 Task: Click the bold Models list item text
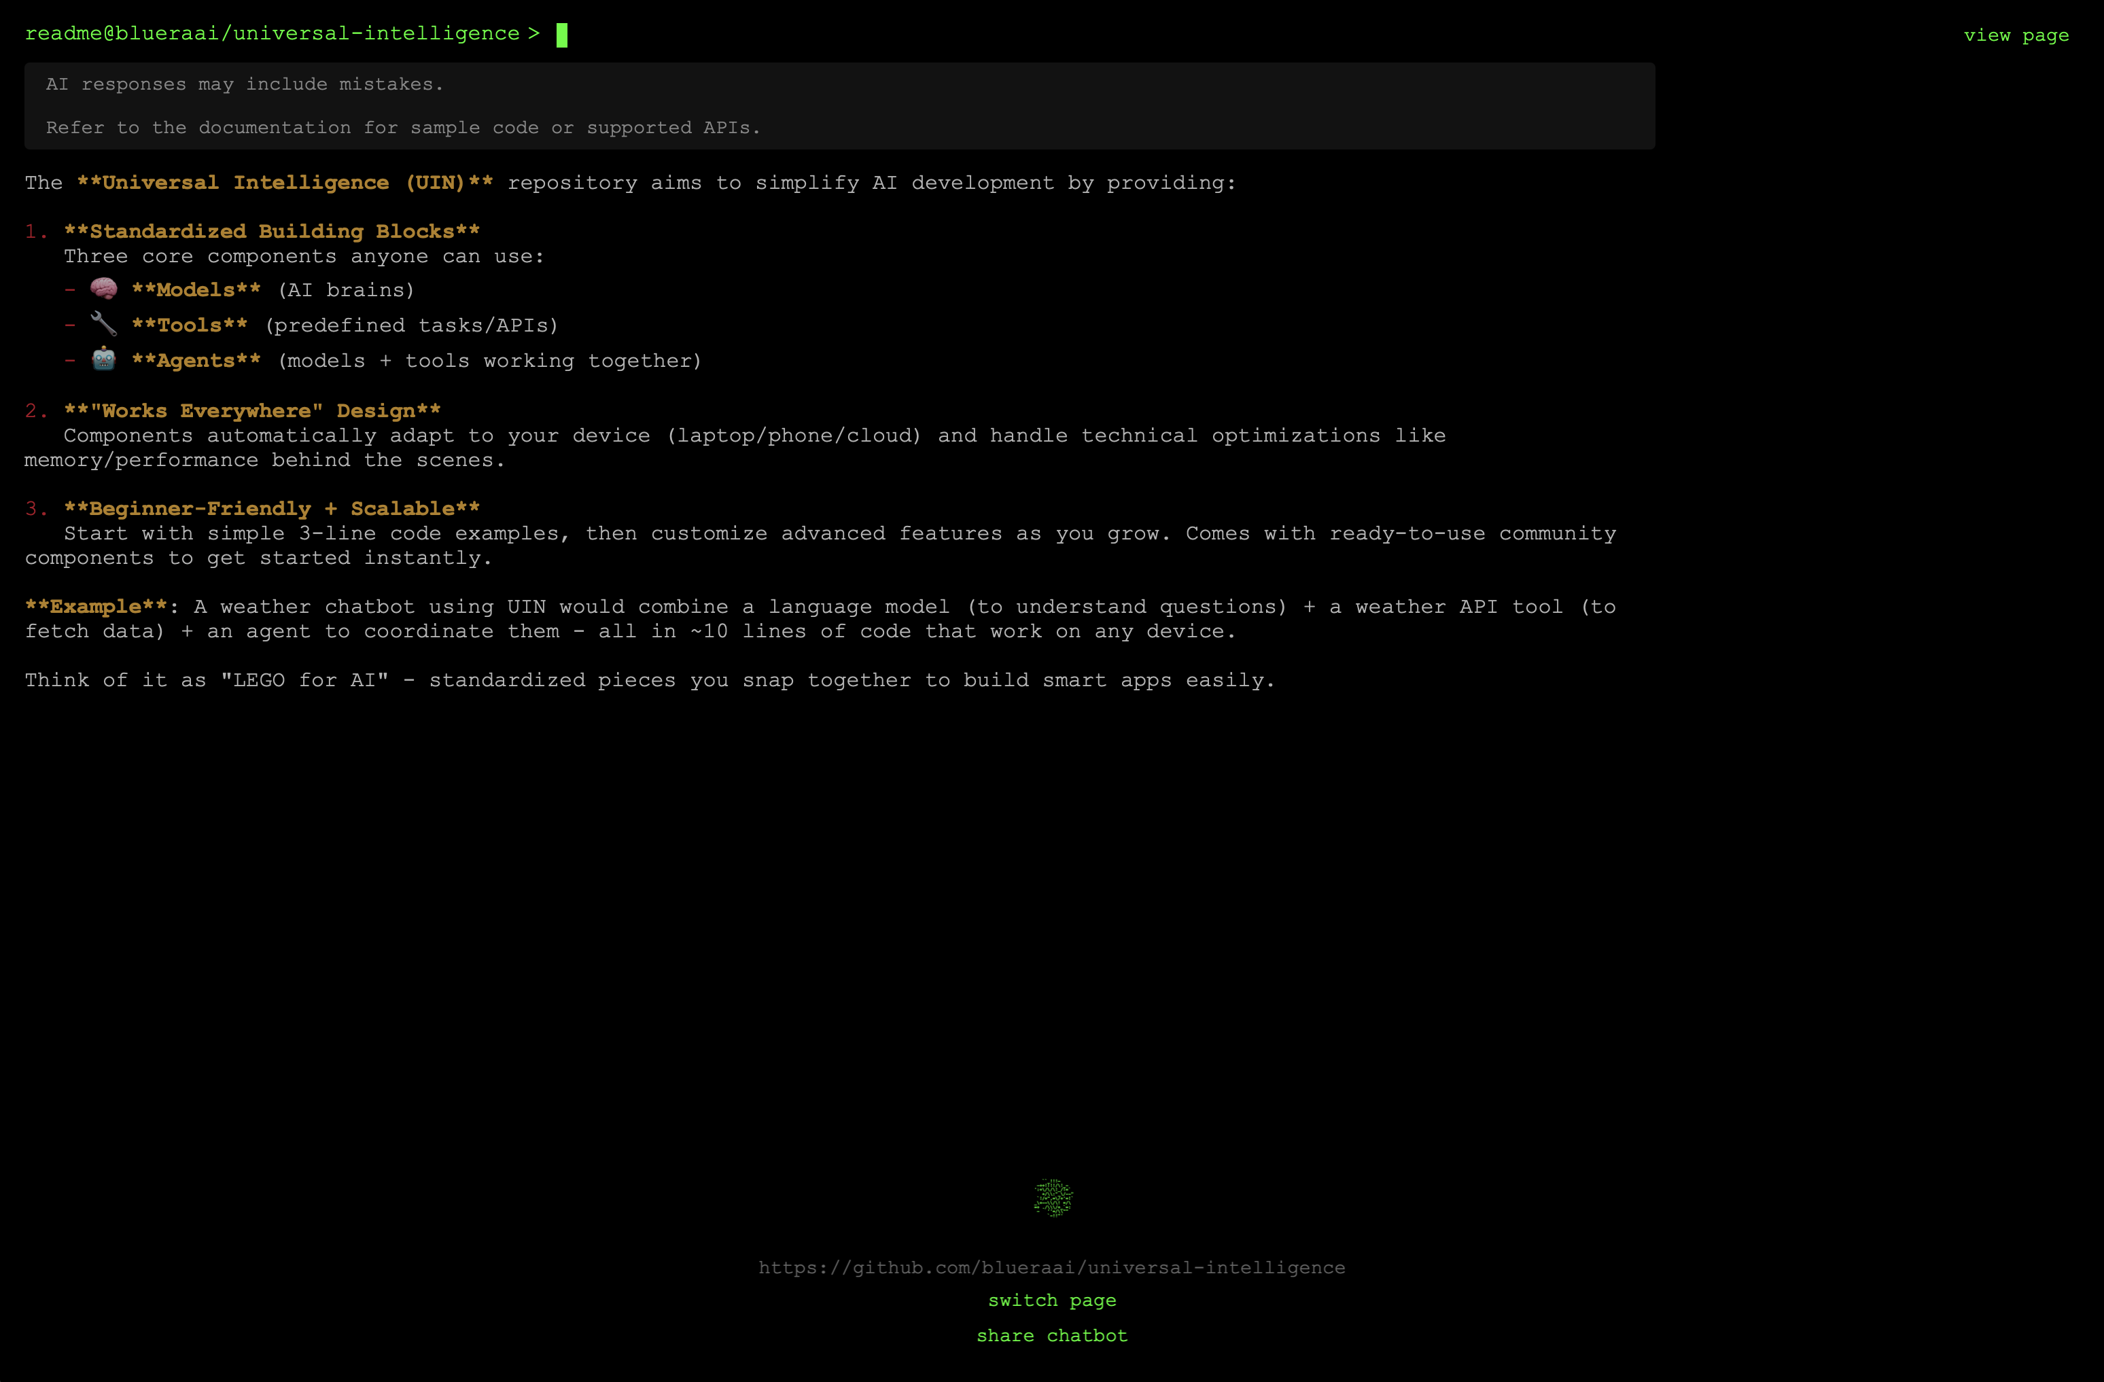(196, 290)
